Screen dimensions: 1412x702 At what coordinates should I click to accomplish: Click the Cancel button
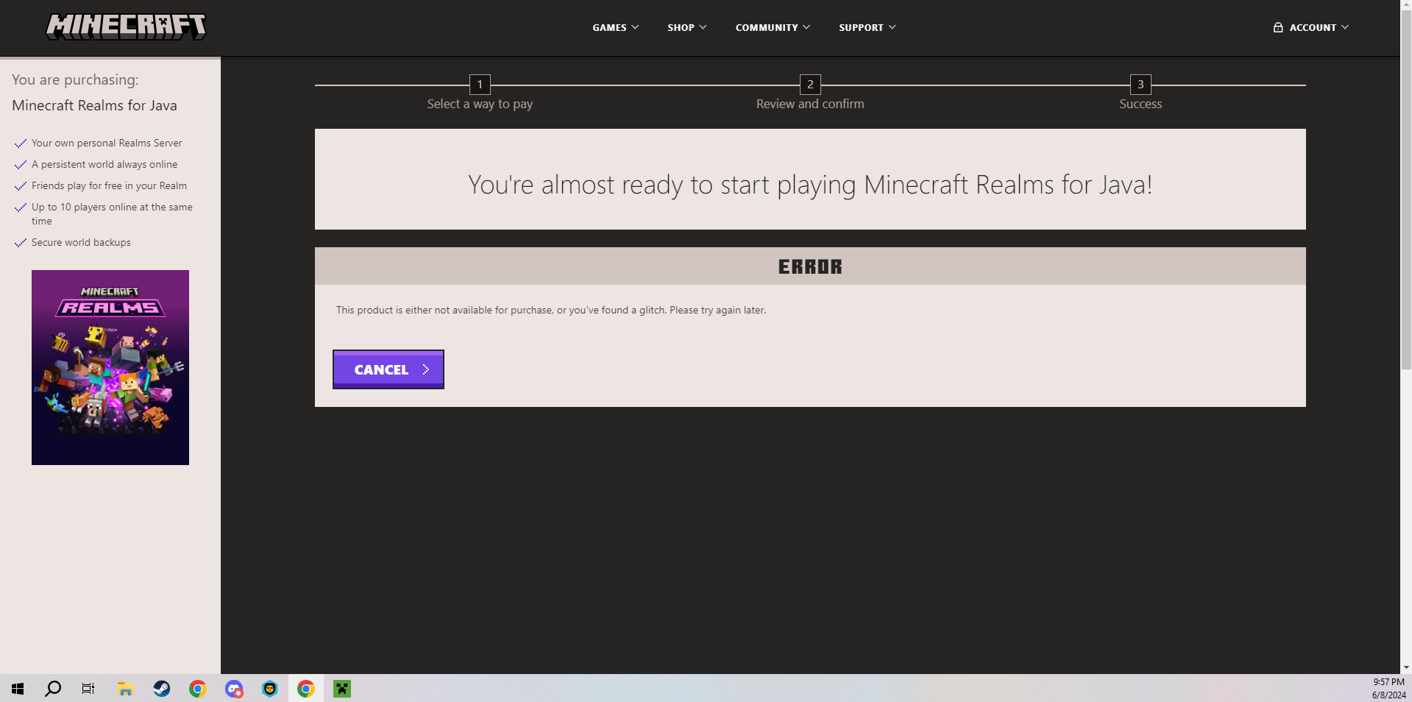(x=389, y=369)
